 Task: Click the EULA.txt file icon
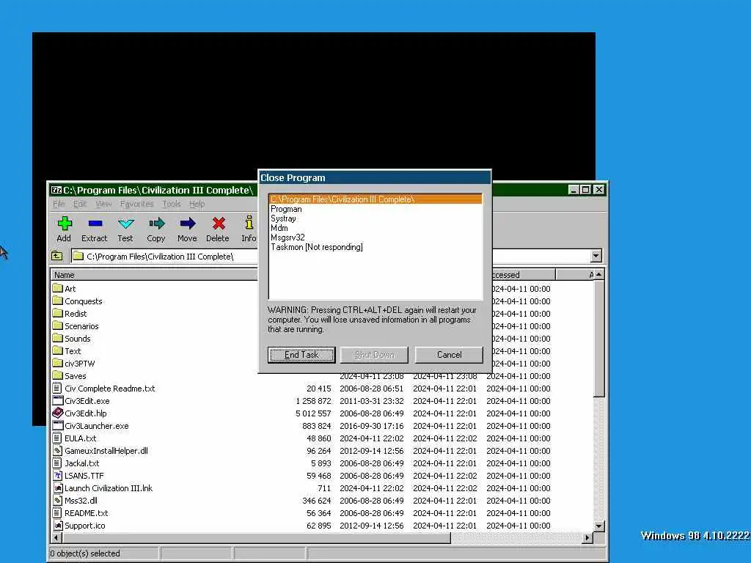pyautogui.click(x=57, y=438)
